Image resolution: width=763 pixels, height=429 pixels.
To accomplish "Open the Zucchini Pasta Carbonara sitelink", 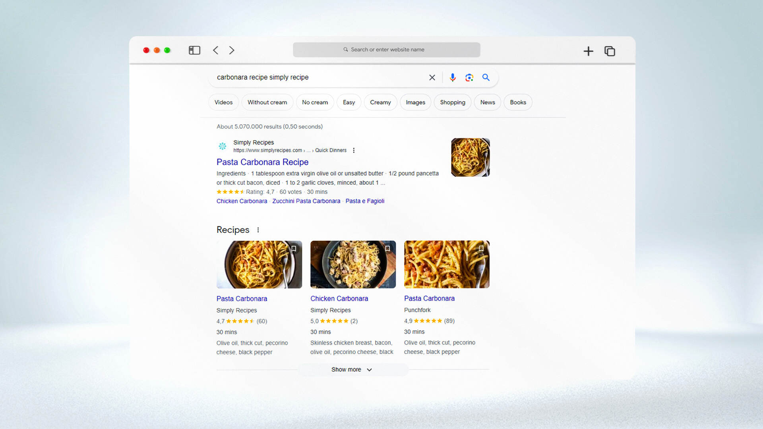I will (x=306, y=201).
